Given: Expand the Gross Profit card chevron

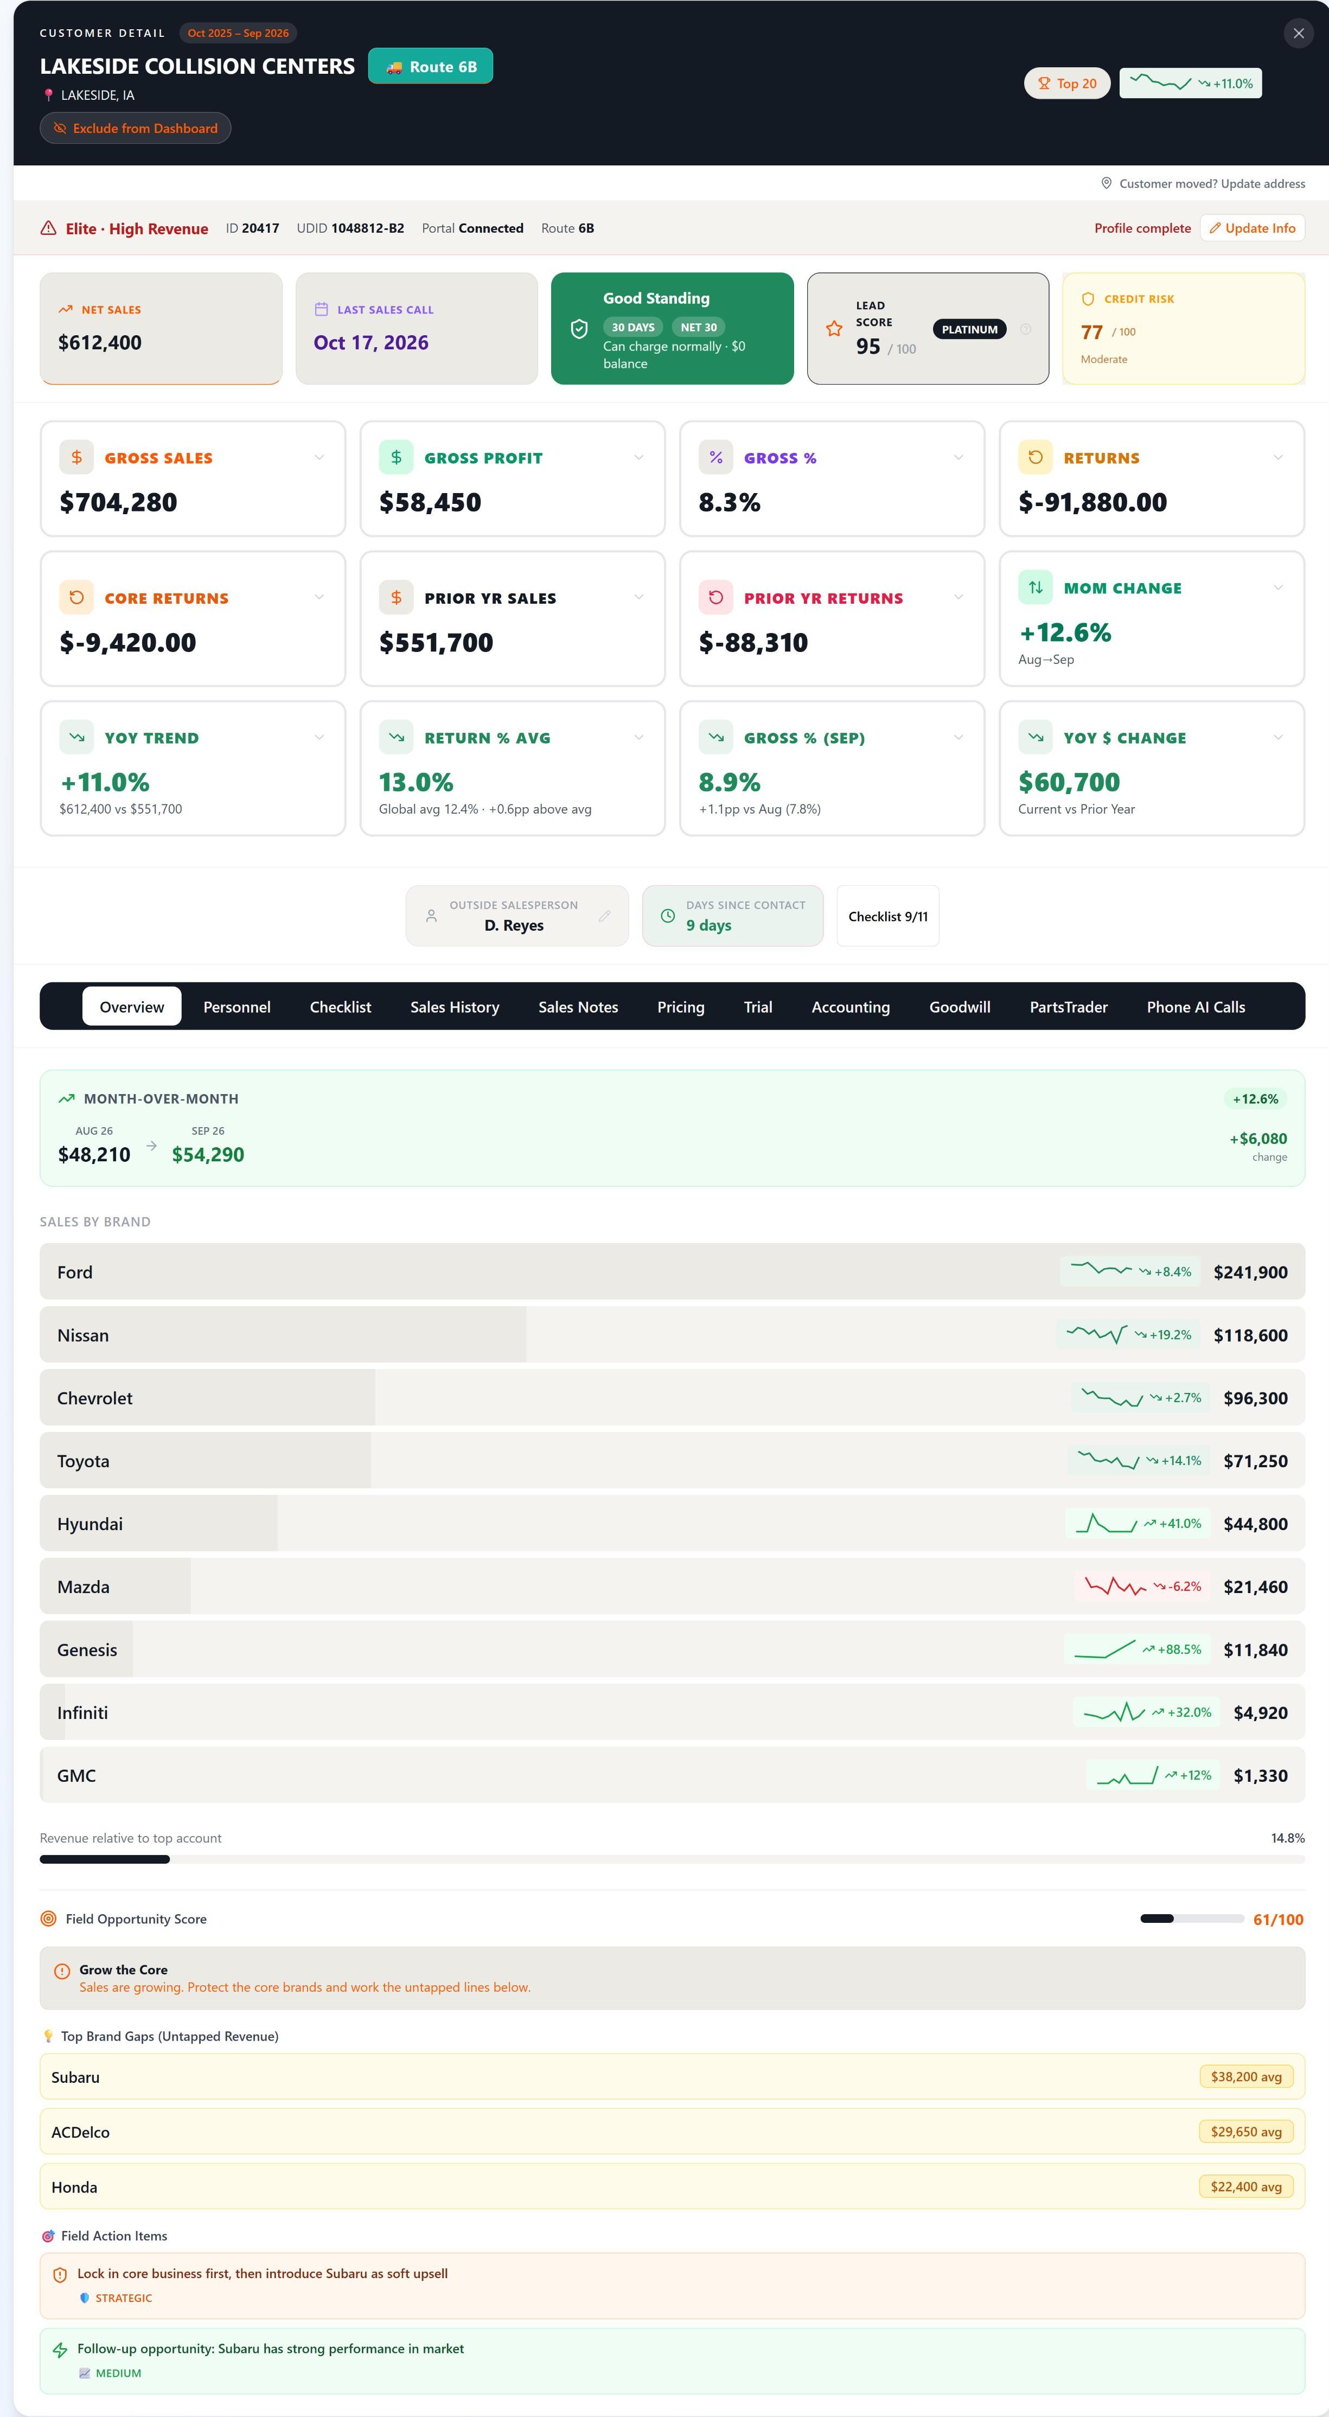Looking at the screenshot, I should pos(639,457).
